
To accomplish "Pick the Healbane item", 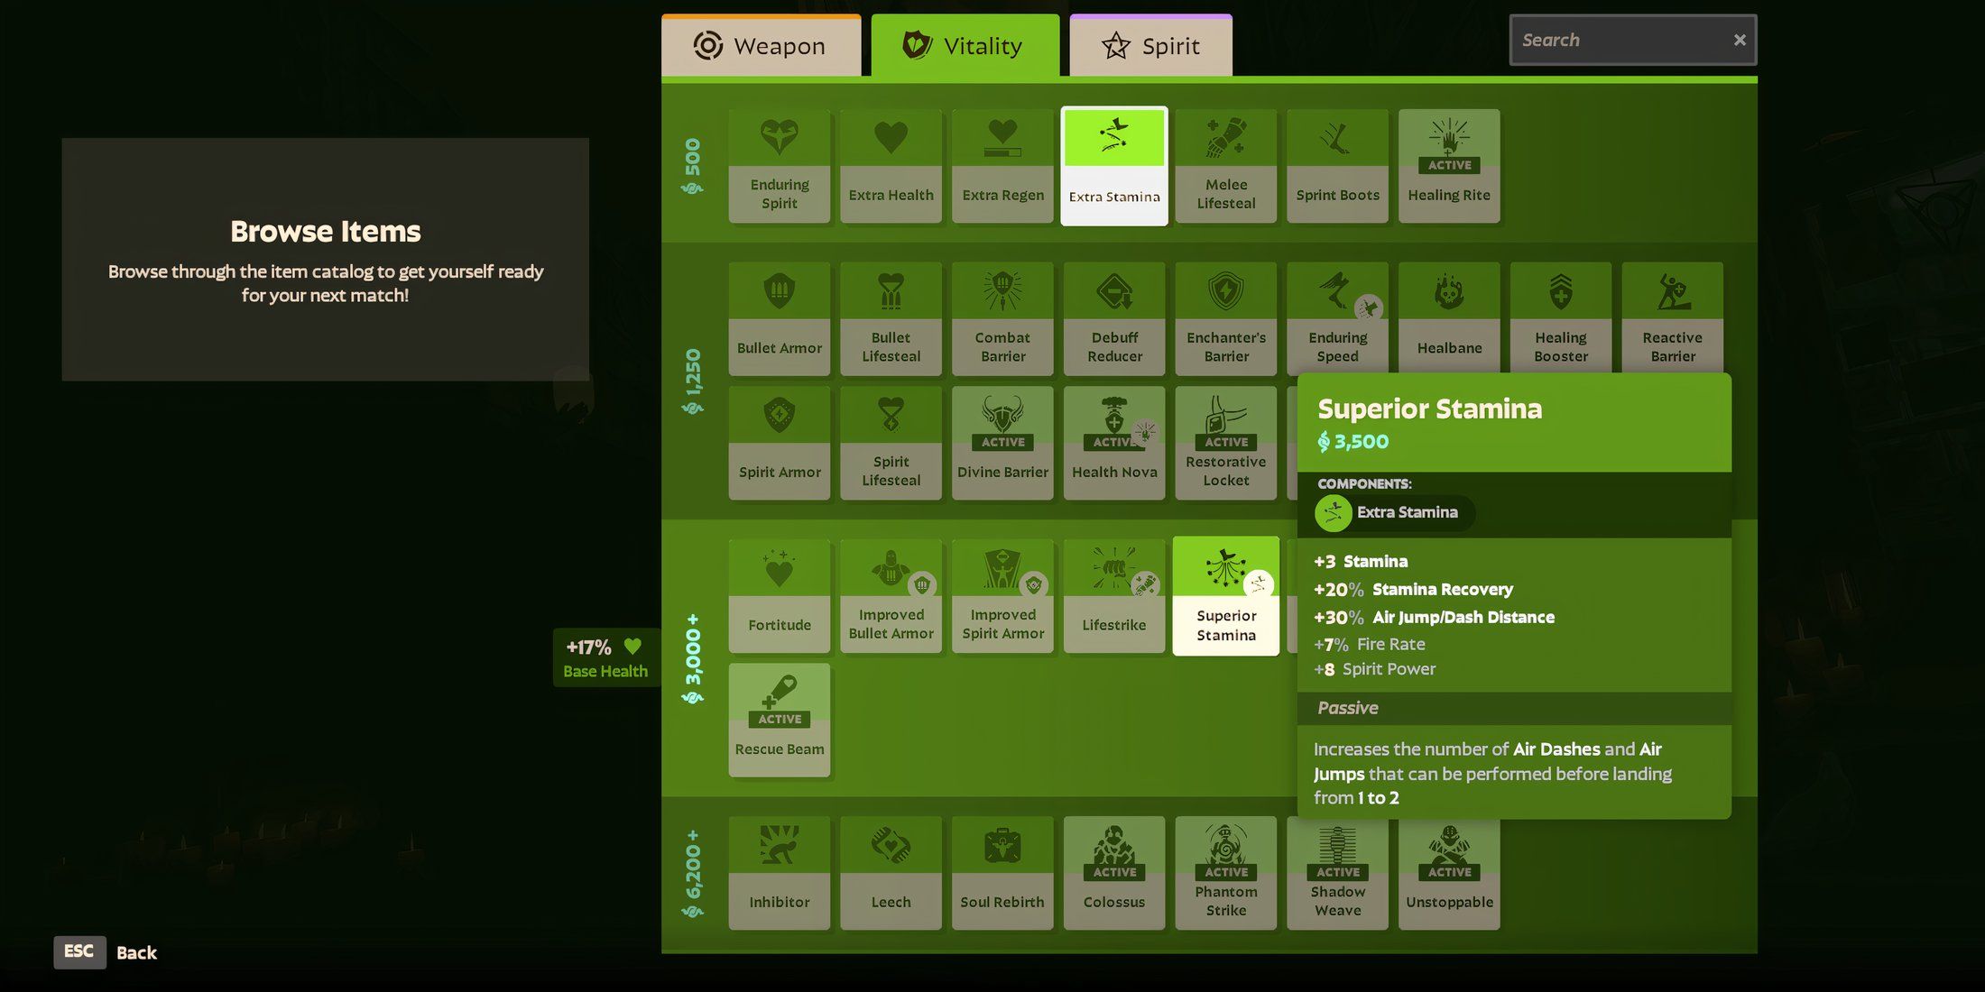I will (x=1449, y=317).
